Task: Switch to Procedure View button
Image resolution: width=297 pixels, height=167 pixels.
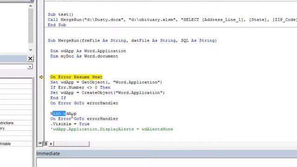Action: [40, 144]
